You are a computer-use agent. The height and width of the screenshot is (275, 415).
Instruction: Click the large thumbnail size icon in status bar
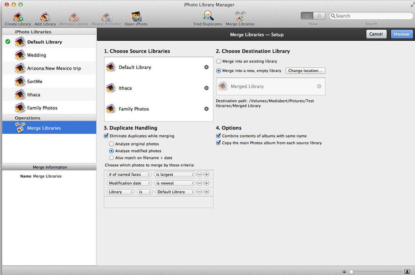click(407, 272)
